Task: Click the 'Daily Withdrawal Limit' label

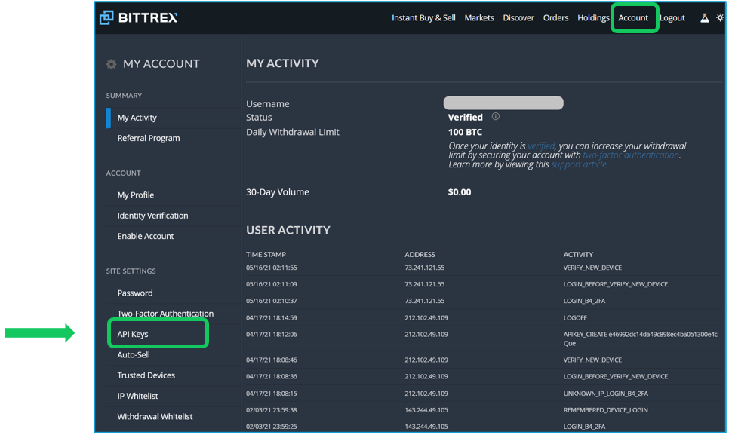Action: (x=293, y=132)
